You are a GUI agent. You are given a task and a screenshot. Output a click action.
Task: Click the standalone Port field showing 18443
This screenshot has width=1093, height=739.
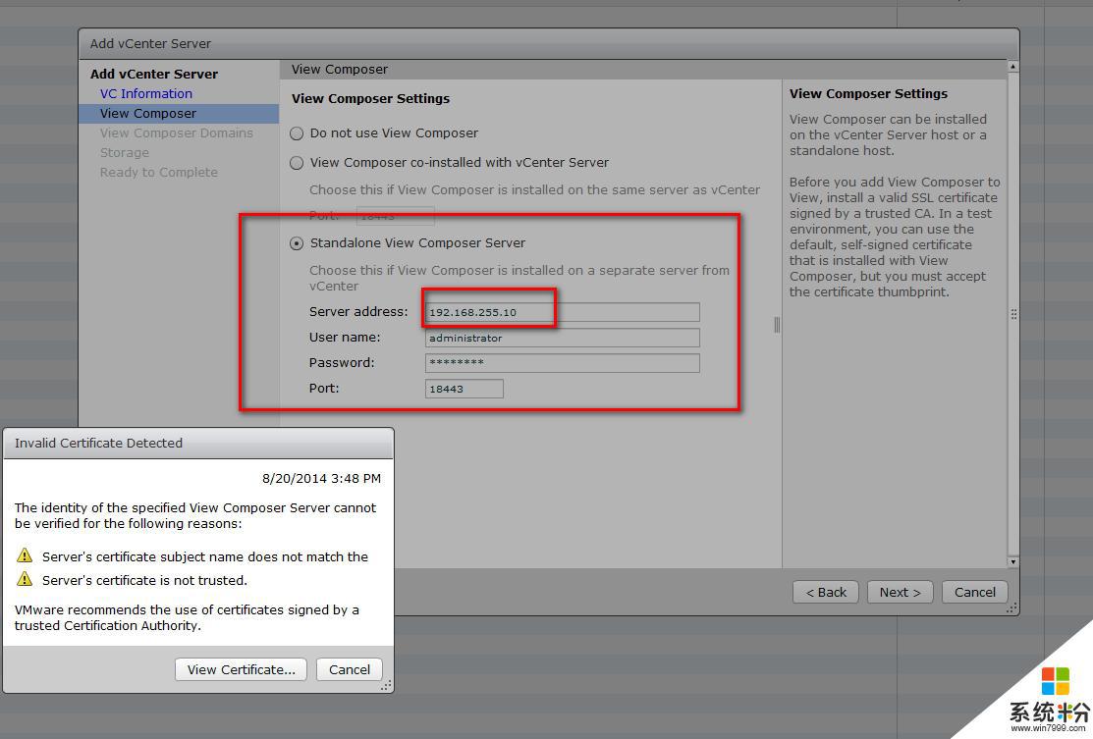464,389
